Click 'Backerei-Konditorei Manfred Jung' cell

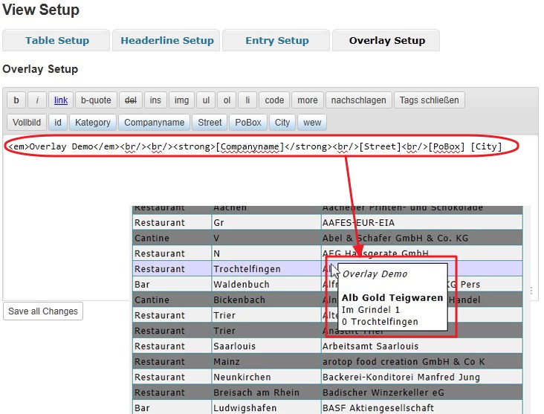[x=421, y=377]
